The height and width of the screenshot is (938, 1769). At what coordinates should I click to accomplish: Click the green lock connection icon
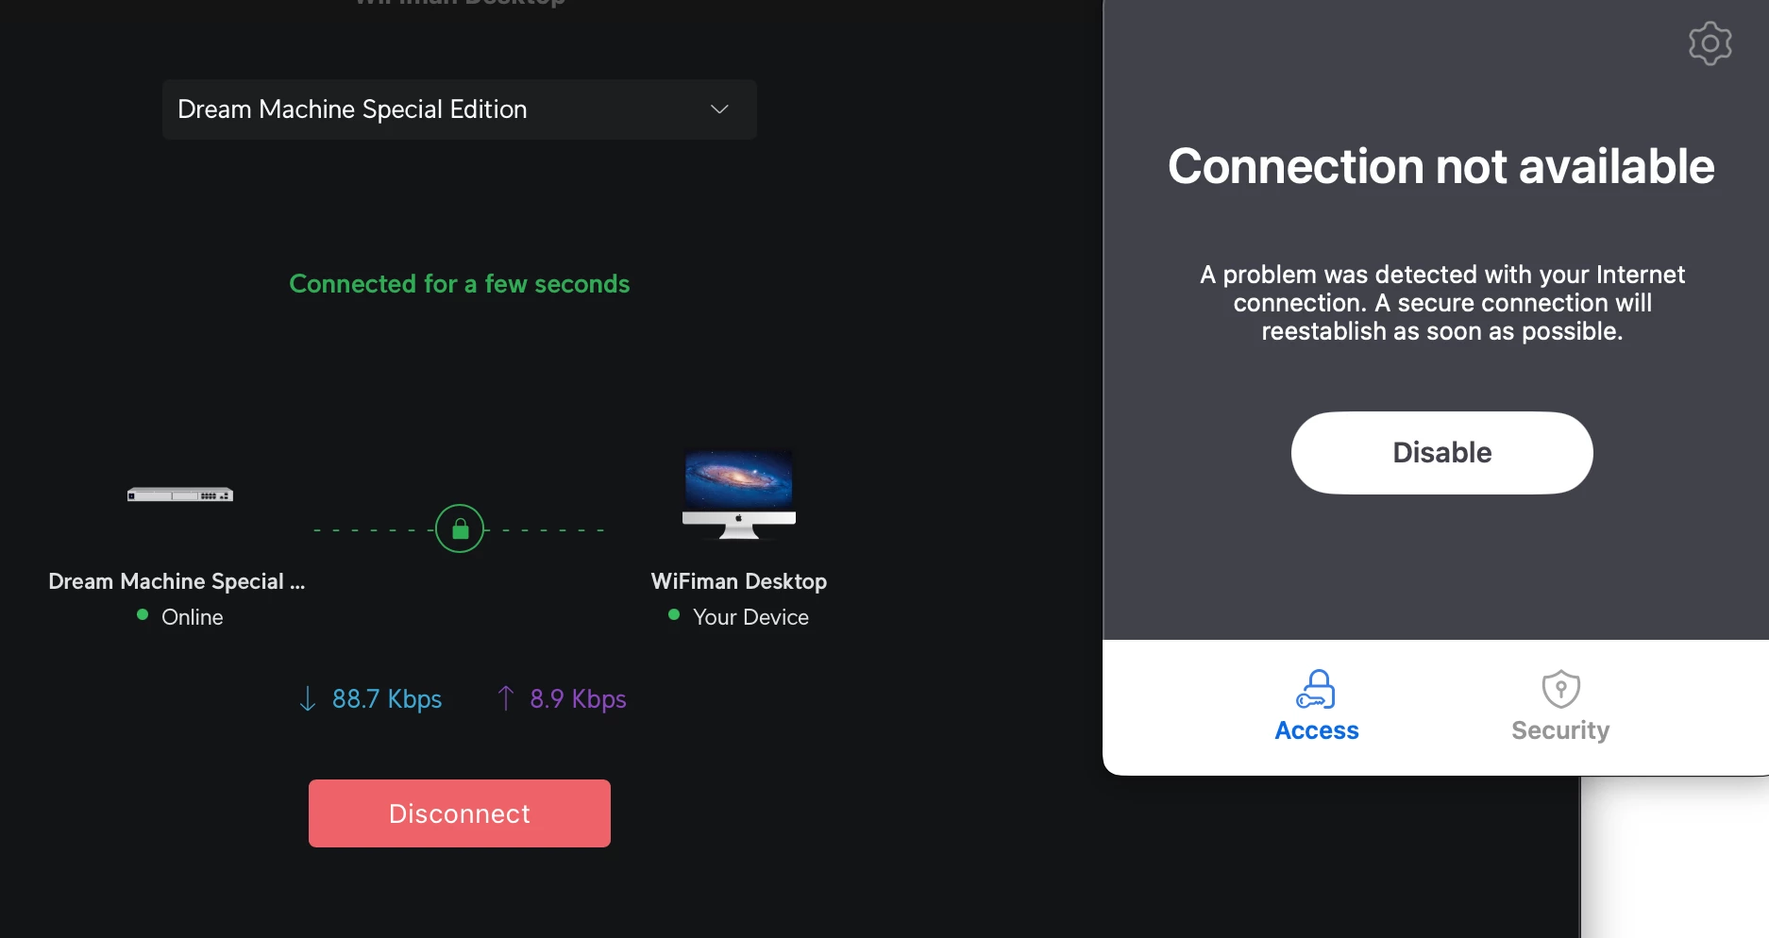pos(460,528)
